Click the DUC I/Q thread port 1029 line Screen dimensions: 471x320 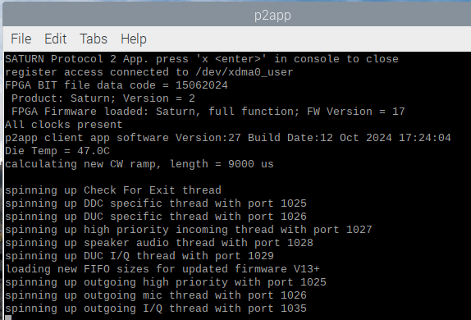[139, 256]
